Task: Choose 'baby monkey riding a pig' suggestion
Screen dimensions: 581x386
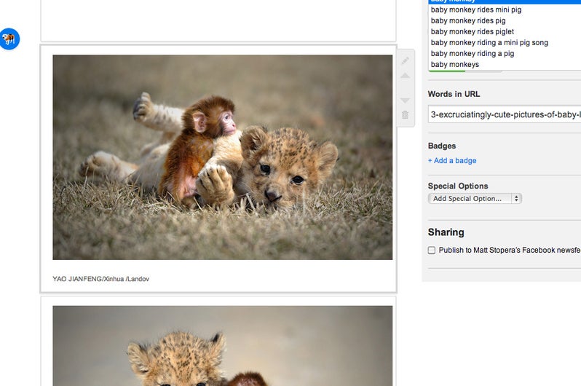Action: pyautogui.click(x=473, y=54)
